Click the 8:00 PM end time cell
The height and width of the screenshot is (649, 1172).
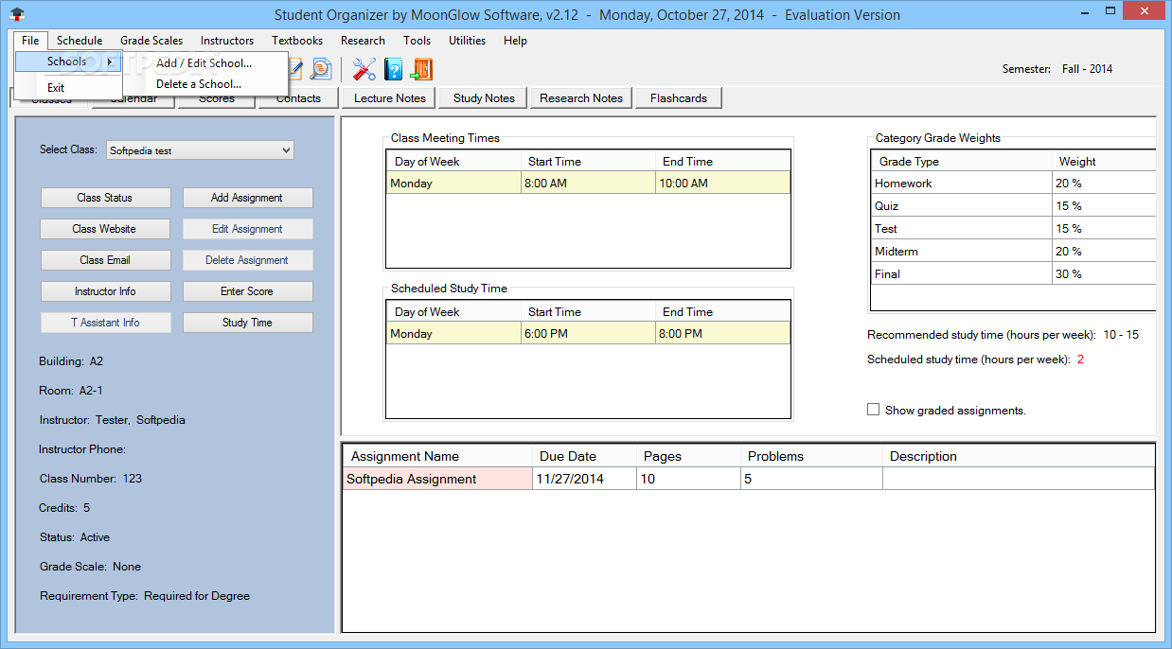pyautogui.click(x=722, y=334)
